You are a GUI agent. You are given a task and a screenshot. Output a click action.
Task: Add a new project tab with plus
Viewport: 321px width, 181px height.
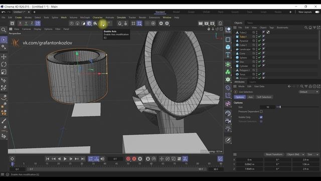[x=35, y=12]
